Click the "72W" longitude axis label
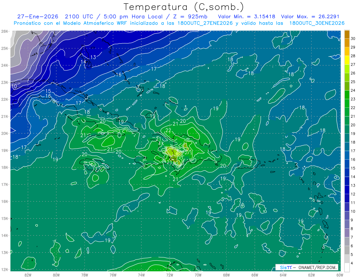 pos(170,274)
